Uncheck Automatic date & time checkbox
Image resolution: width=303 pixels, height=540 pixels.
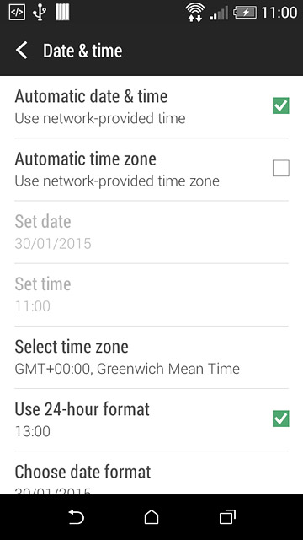(x=280, y=105)
